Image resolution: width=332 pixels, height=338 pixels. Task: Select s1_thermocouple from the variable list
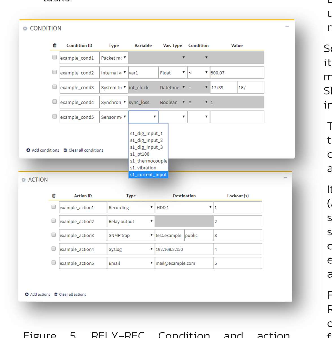click(148, 161)
